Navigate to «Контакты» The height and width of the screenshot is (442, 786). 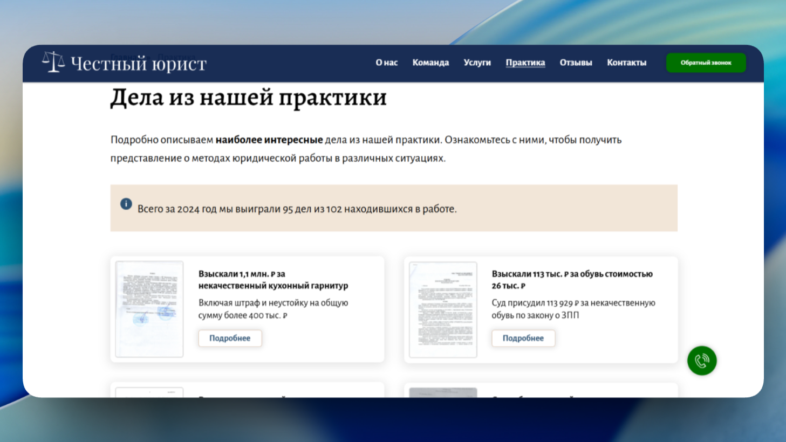(626, 63)
